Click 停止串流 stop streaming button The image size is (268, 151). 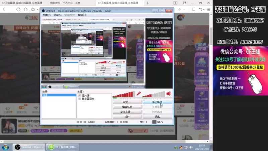pyautogui.click(x=157, y=102)
